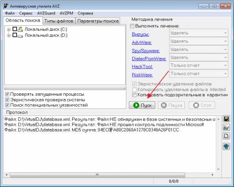234x187 pixels.
Task: Enable the Выполнять лечение checkbox
Action: tap(132, 26)
